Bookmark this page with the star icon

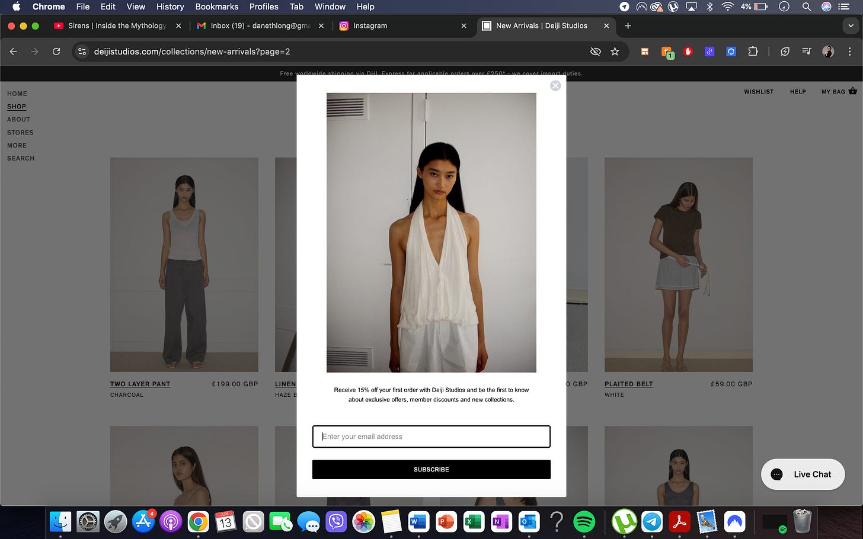pyautogui.click(x=615, y=52)
